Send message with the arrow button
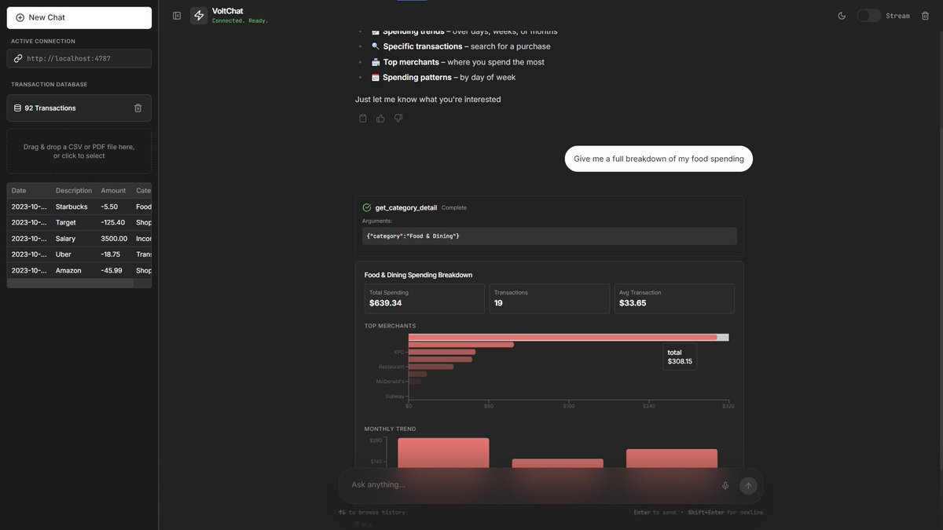943x530 pixels. tap(748, 485)
